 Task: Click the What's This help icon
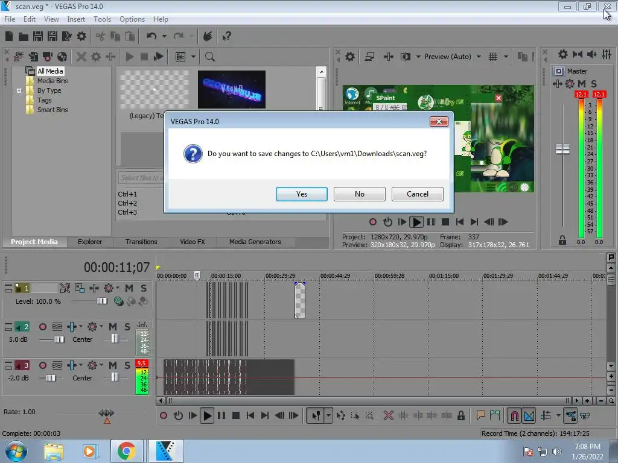(x=226, y=36)
